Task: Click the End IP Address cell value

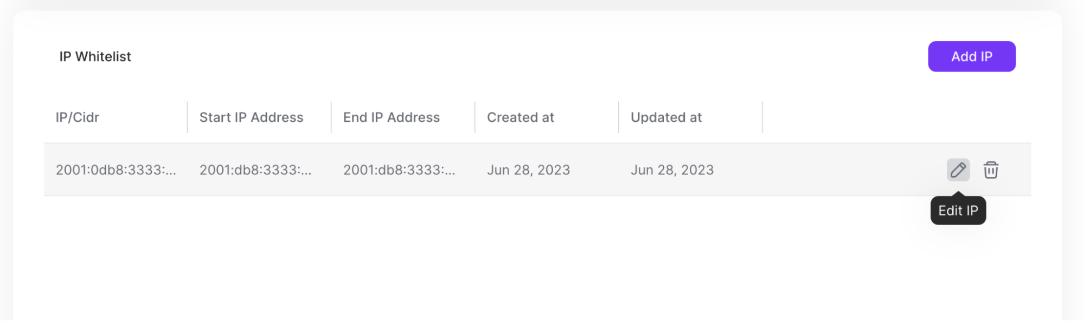Action: [400, 169]
